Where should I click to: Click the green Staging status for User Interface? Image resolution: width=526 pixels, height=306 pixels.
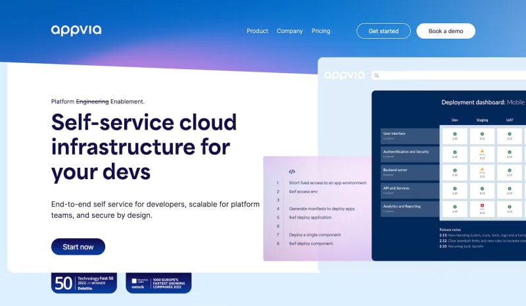tap(482, 136)
